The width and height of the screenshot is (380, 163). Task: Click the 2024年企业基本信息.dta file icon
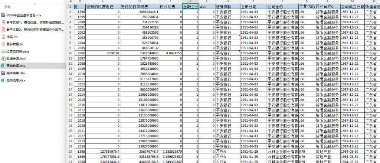[3, 15]
